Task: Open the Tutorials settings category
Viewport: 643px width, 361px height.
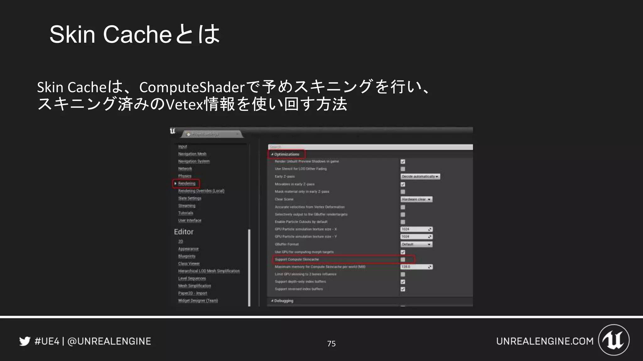Action: coord(186,213)
